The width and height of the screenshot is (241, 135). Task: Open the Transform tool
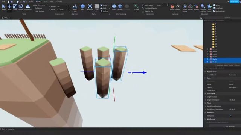[28, 7]
